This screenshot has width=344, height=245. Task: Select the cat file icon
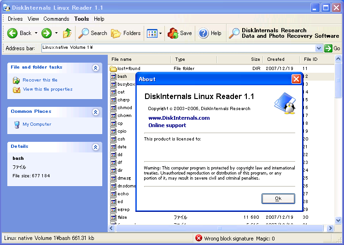(x=113, y=92)
